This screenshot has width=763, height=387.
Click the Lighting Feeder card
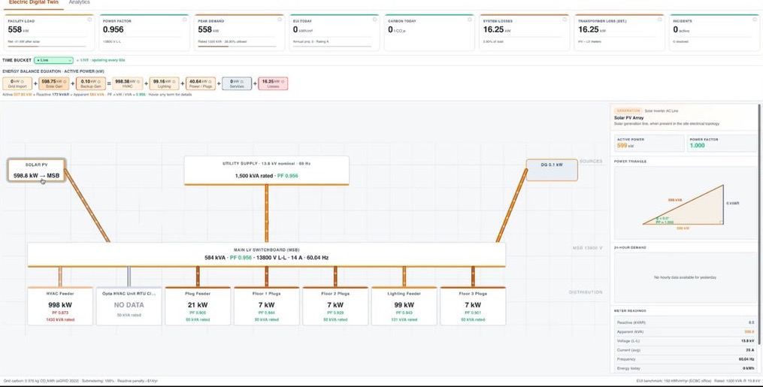coord(404,306)
